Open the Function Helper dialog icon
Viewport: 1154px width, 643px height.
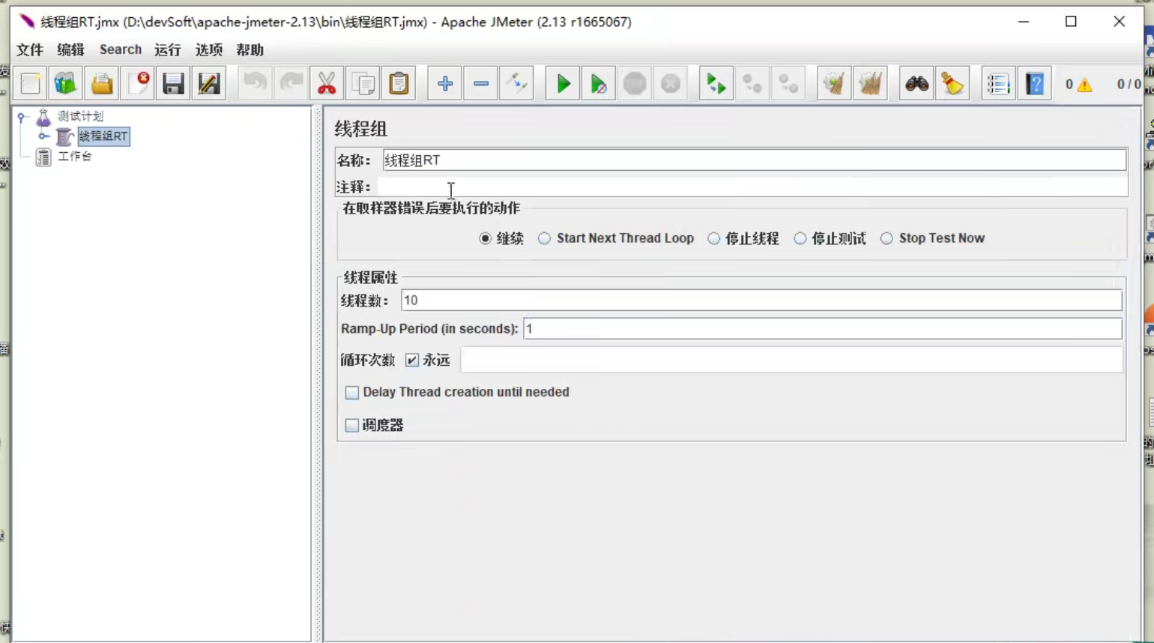998,83
